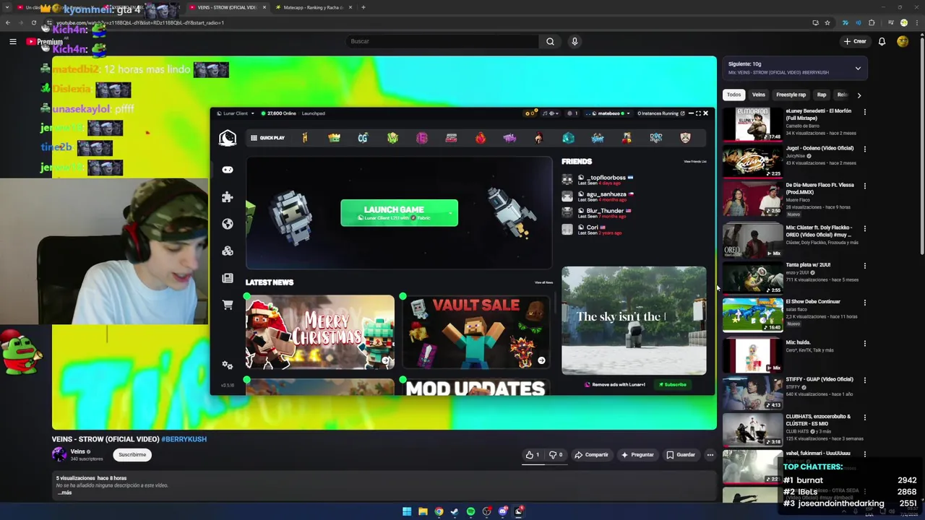Image resolution: width=925 pixels, height=520 pixels.
Task: Click YouTube Crear button
Action: point(854,41)
